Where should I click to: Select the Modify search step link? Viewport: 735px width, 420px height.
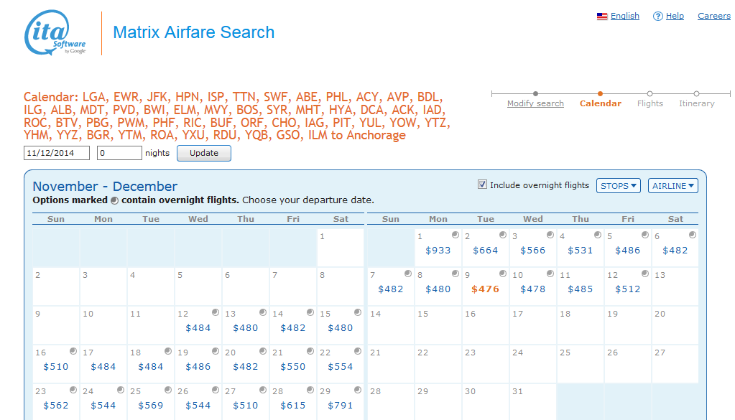(x=535, y=103)
